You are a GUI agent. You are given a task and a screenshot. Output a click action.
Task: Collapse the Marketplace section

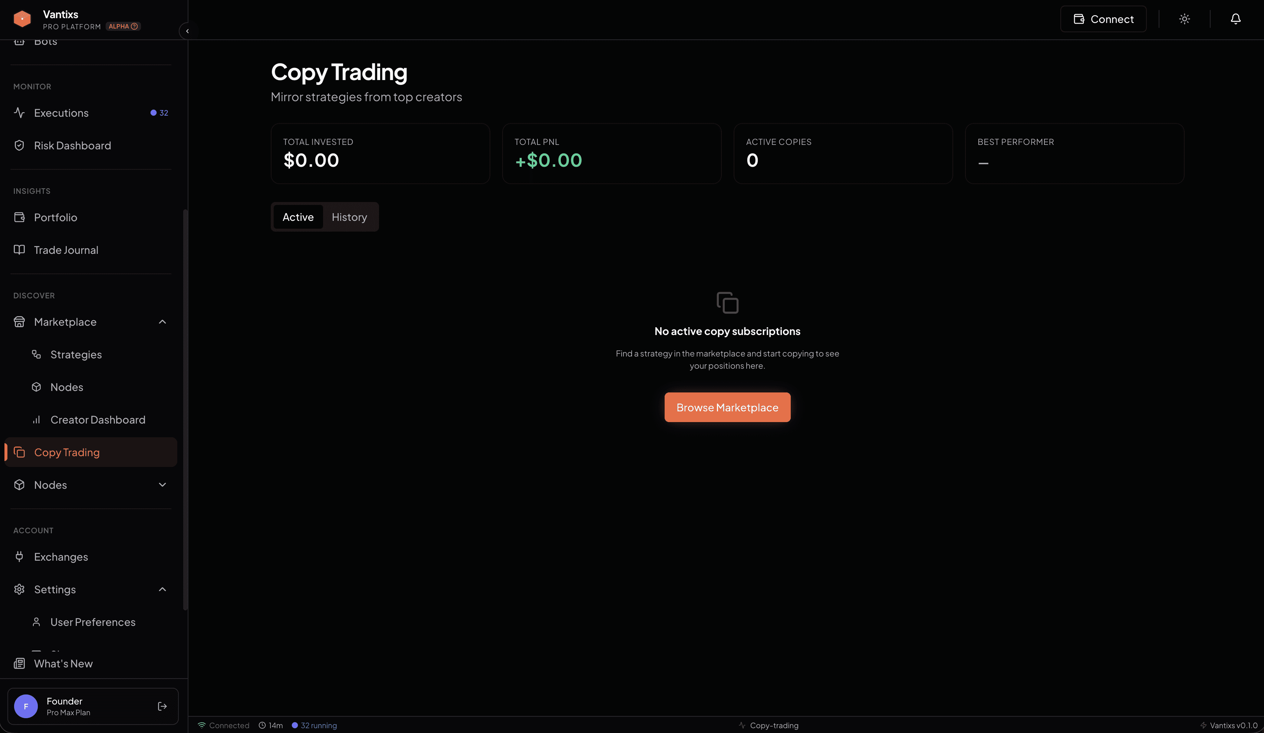click(x=161, y=322)
